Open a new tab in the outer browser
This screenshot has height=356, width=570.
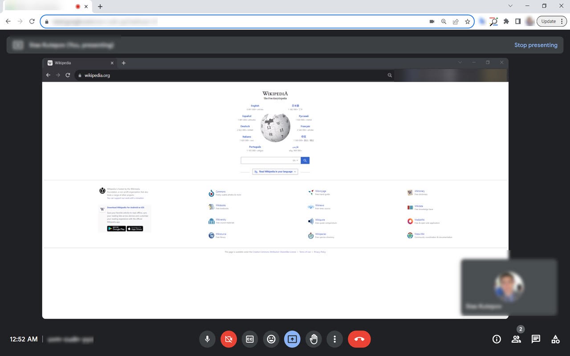(x=100, y=7)
